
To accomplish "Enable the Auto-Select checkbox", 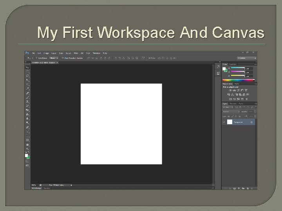I will click(36, 58).
